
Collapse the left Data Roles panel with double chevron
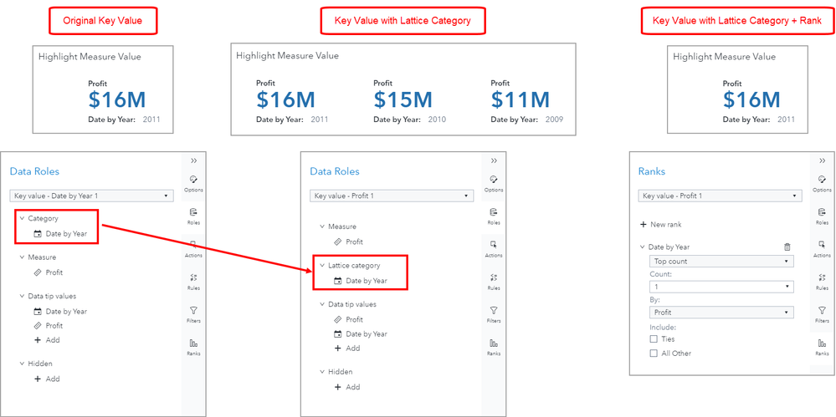point(193,160)
